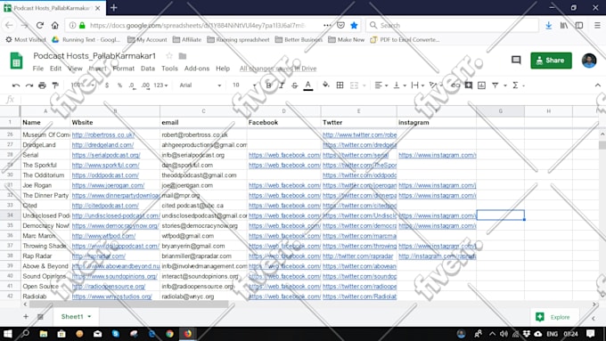Click the Insert link icon
This screenshot has height=341, width=606.
pyautogui.click(x=455, y=85)
